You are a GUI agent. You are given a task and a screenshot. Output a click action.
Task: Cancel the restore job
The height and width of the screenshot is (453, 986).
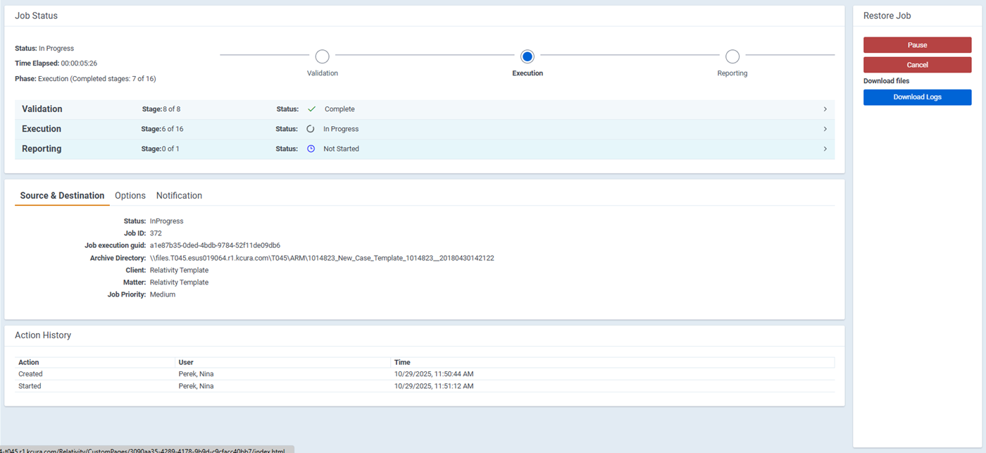[x=917, y=64]
